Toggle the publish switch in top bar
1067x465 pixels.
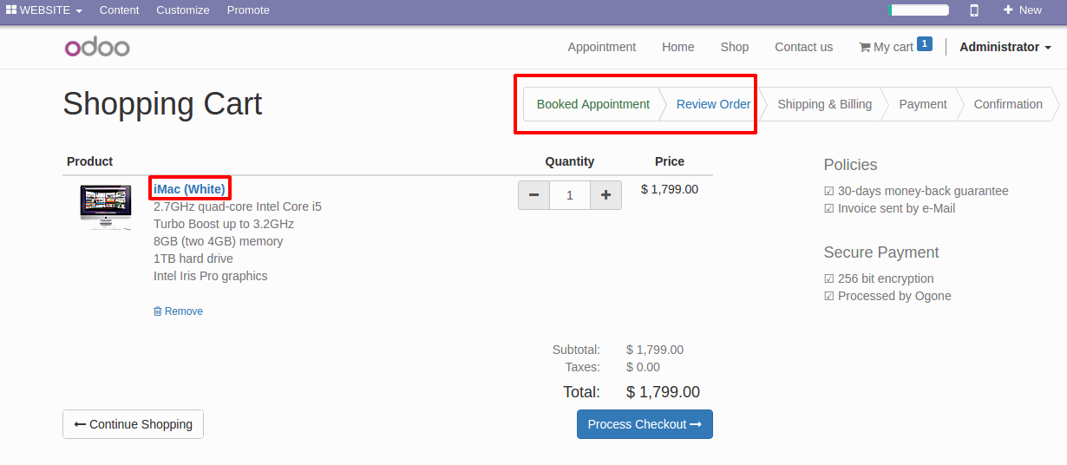pyautogui.click(x=919, y=10)
